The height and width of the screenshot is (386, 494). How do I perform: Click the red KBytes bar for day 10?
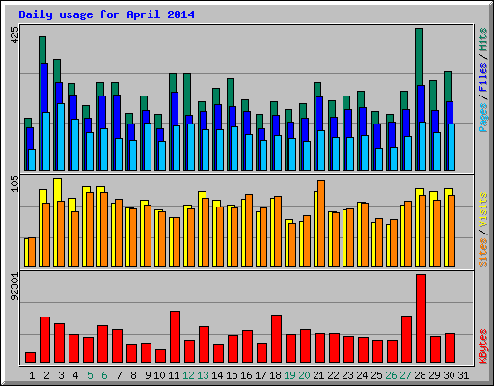160,356
